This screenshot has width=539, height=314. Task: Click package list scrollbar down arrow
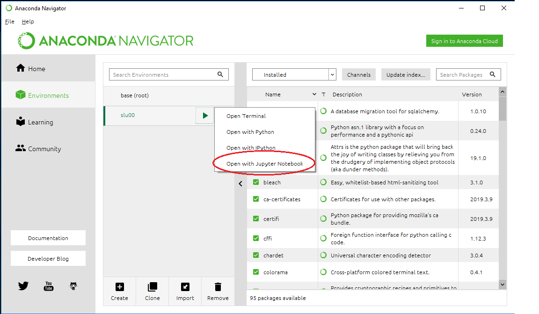coord(503,285)
